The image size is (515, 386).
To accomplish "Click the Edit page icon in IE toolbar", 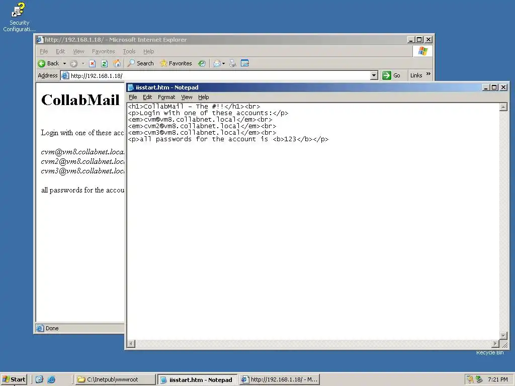I will coord(245,63).
